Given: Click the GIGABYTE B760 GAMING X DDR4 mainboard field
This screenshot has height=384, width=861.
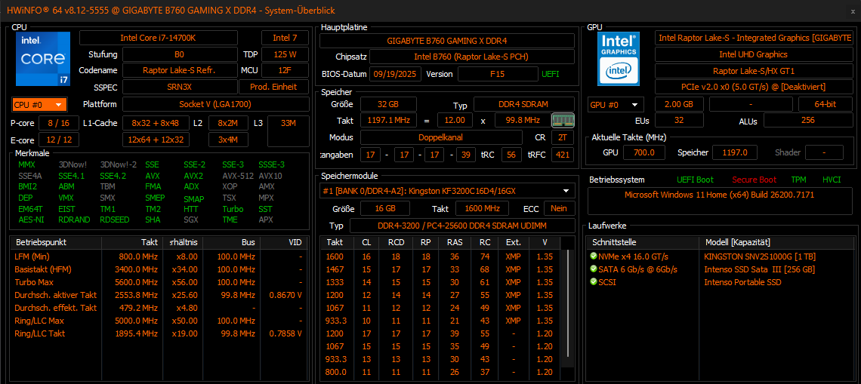Looking at the screenshot, I should [x=447, y=41].
